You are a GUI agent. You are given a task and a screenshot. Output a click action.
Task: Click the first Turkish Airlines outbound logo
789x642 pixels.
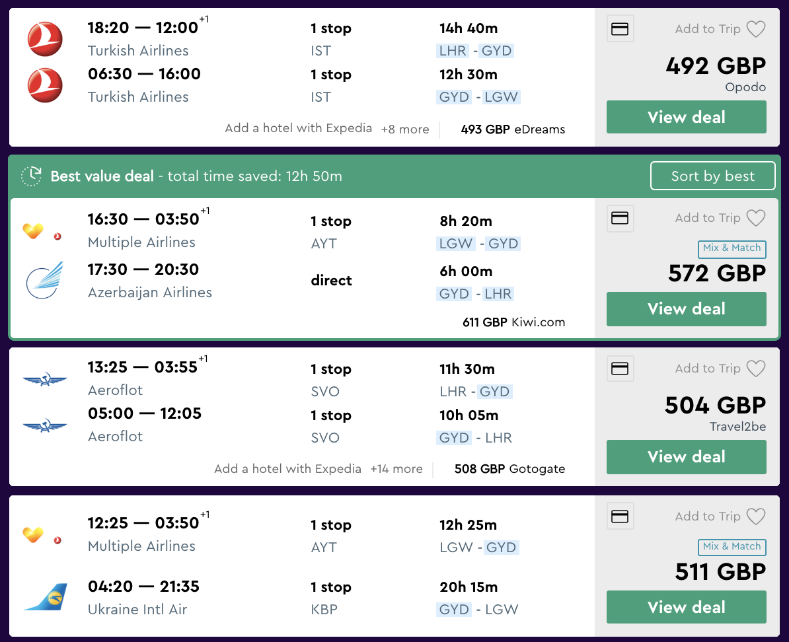45,39
